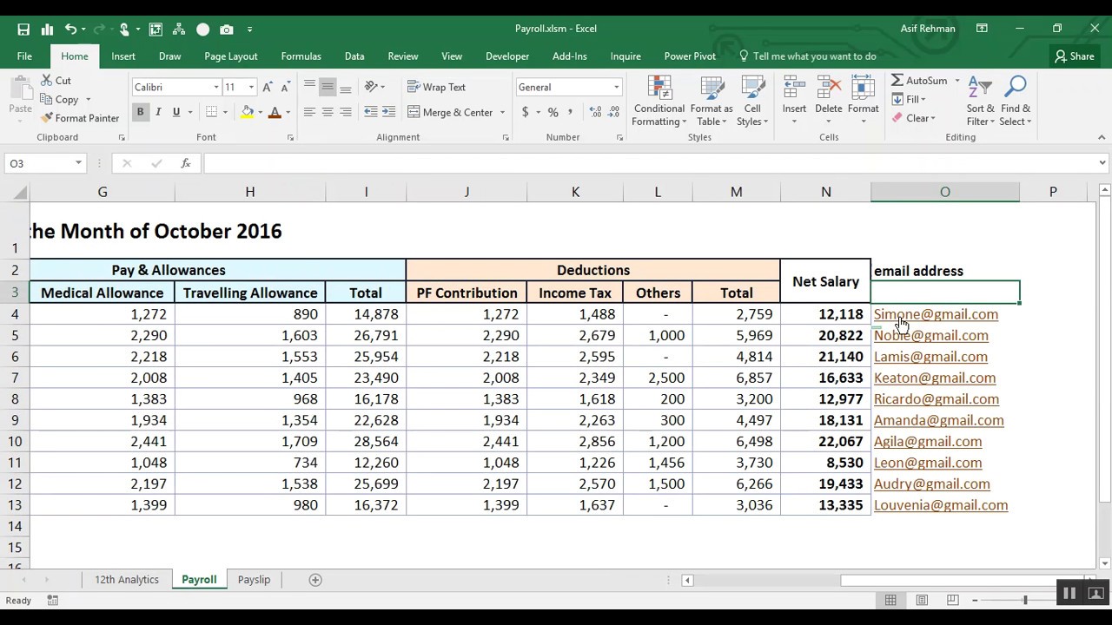Screen dimensions: 1112x625
Task: Switch to the Insert ribbon tab
Action: point(123,56)
